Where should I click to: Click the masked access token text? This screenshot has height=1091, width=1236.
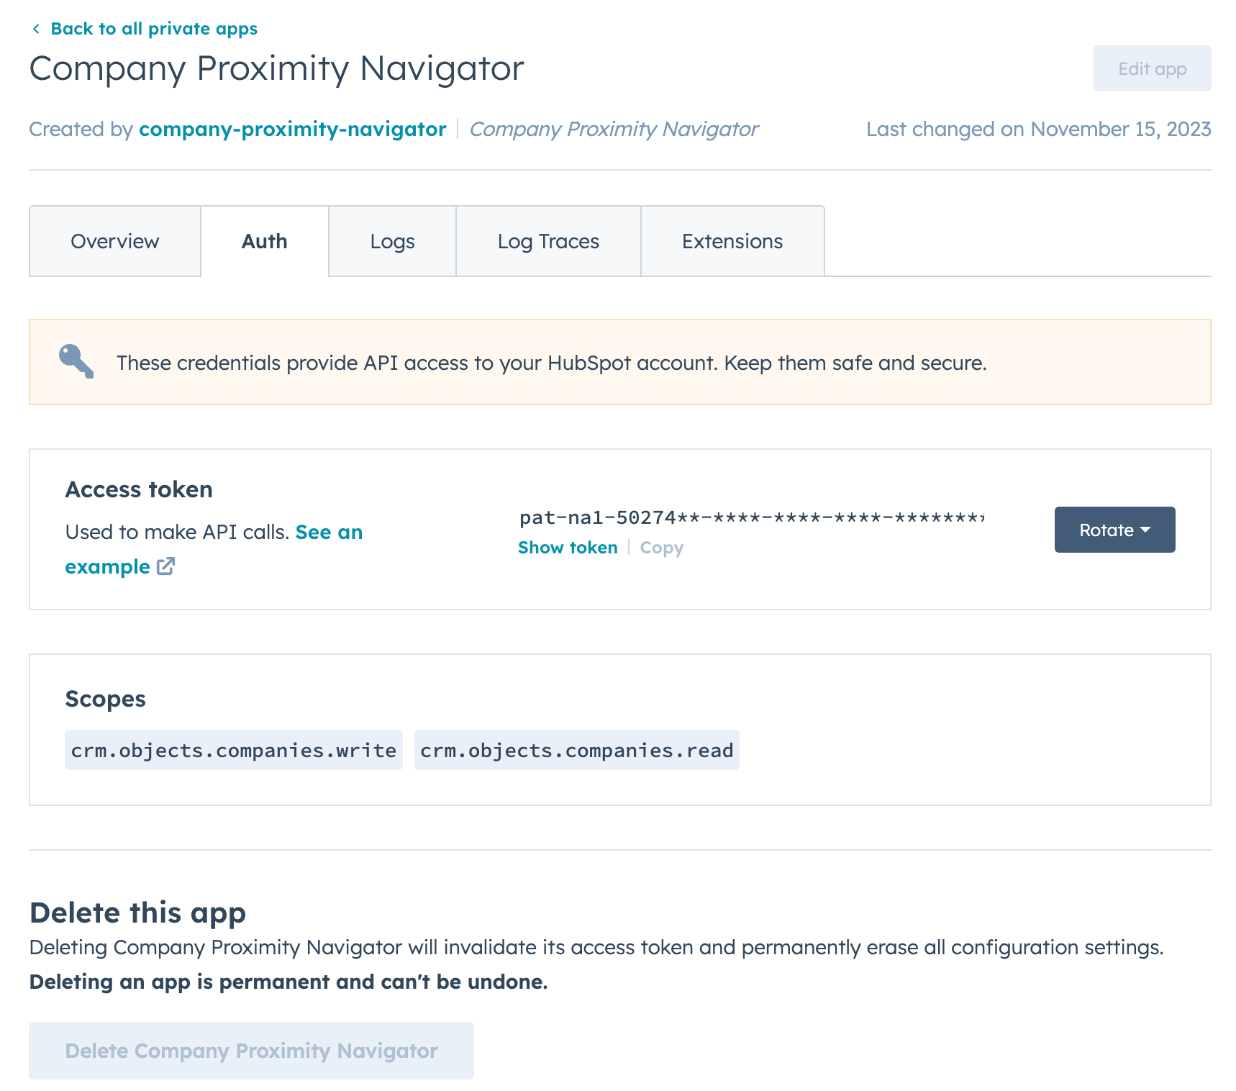tap(751, 517)
